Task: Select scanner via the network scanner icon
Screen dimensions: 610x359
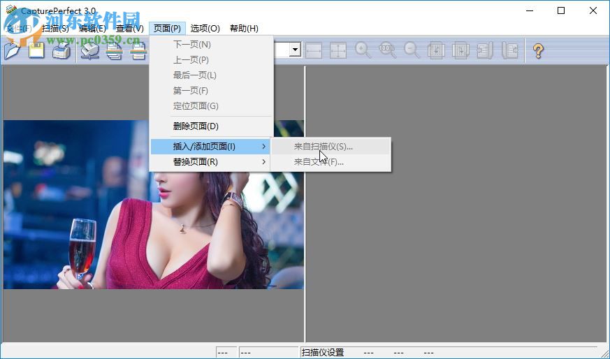Action: (x=89, y=51)
